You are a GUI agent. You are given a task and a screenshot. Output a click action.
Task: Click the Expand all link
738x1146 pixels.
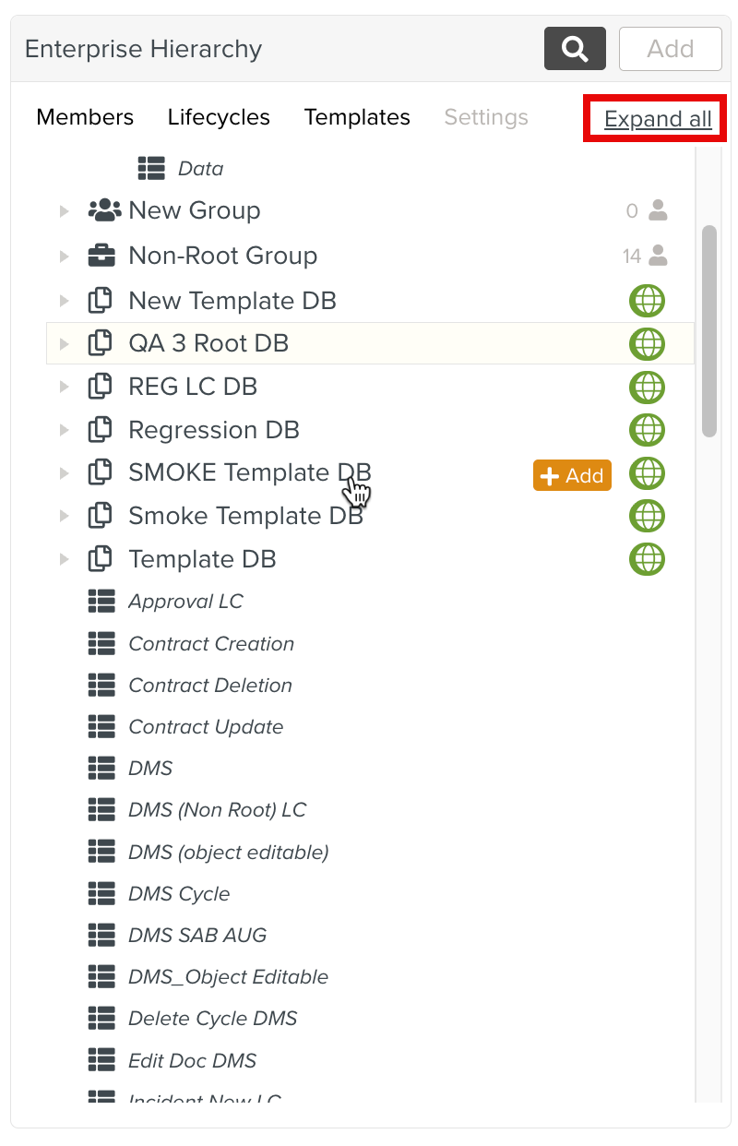(658, 119)
